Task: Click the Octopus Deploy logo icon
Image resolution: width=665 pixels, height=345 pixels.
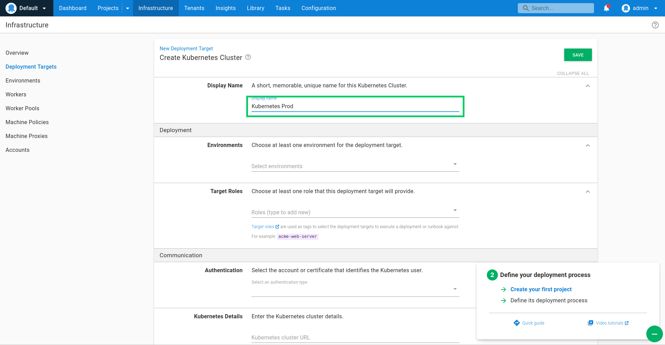Action: click(11, 8)
